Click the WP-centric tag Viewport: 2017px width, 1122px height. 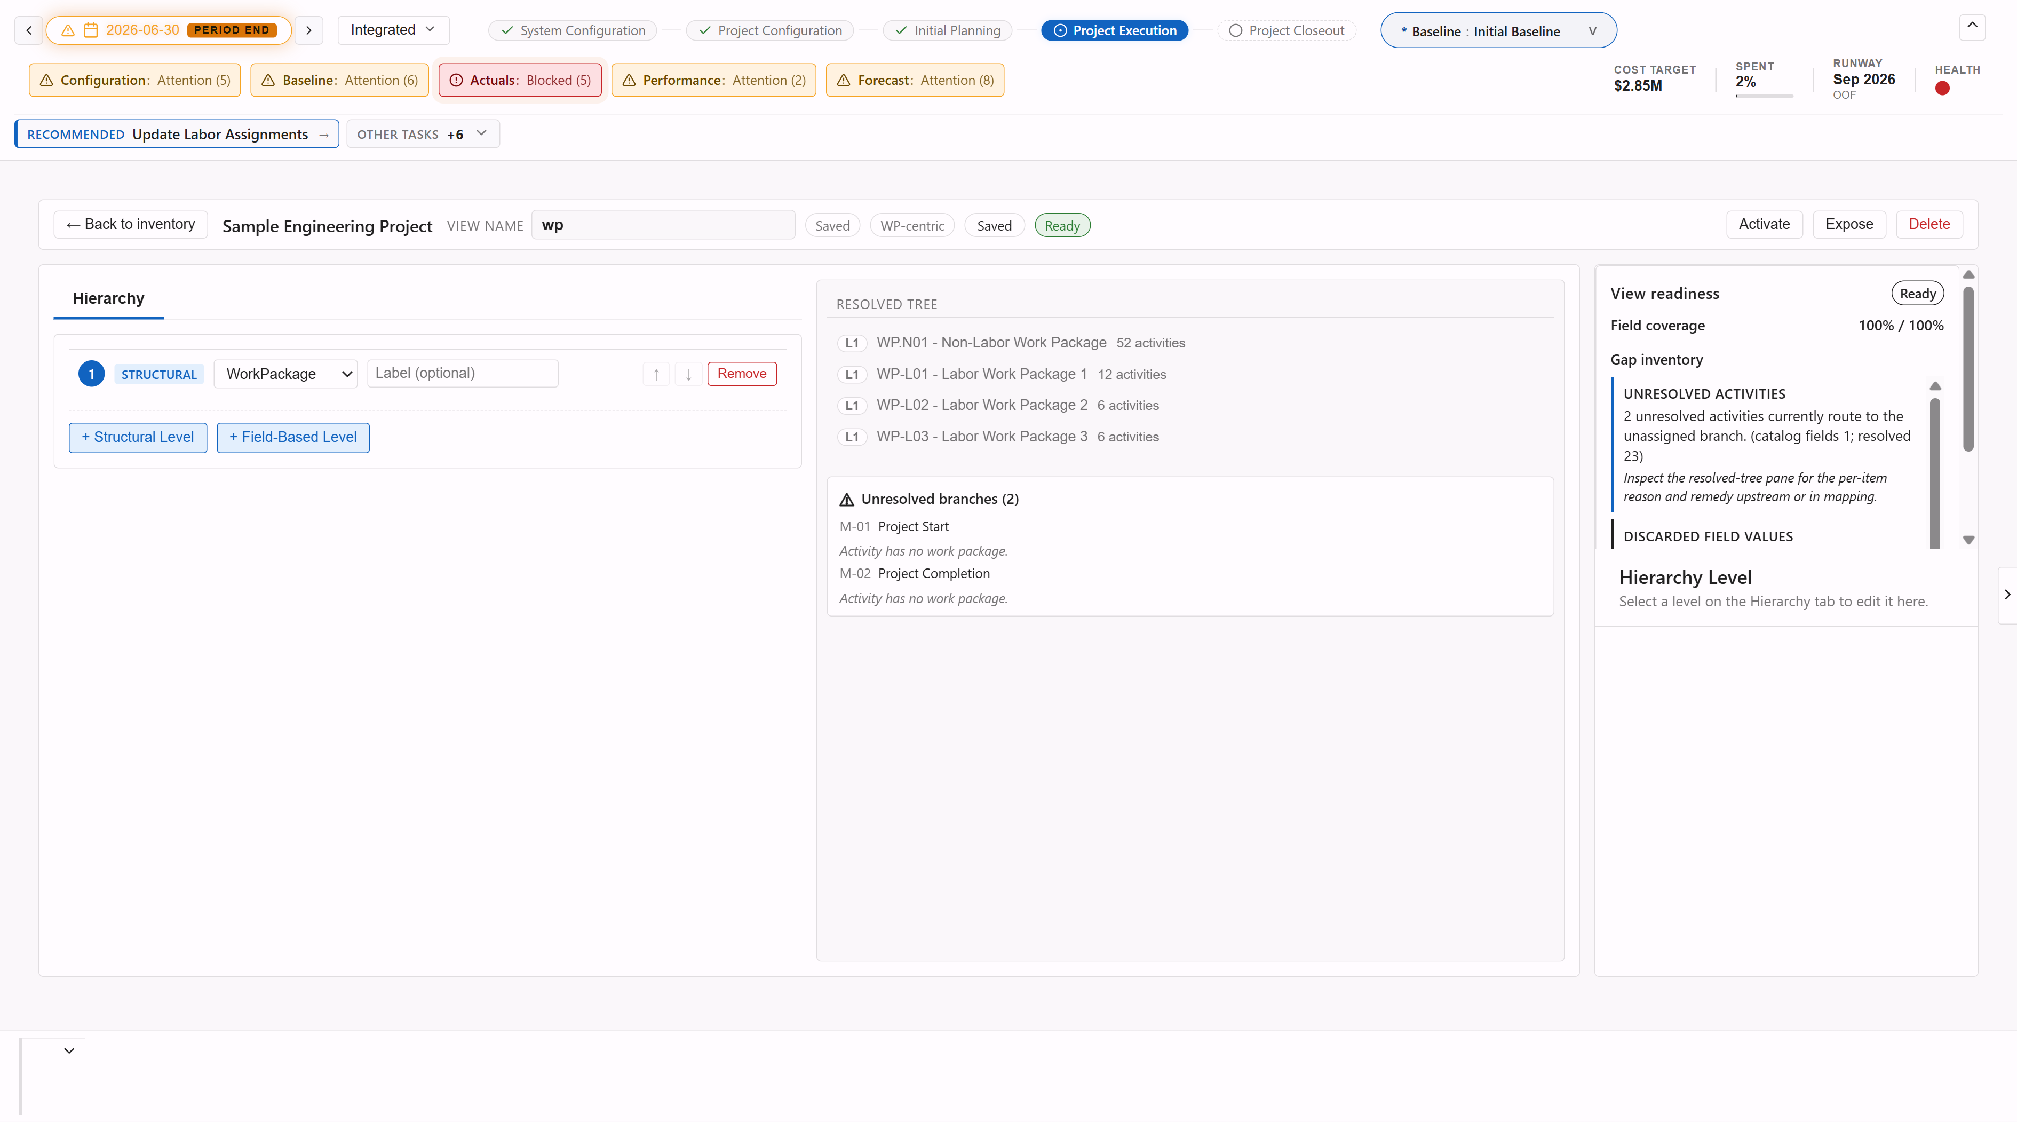(912, 226)
